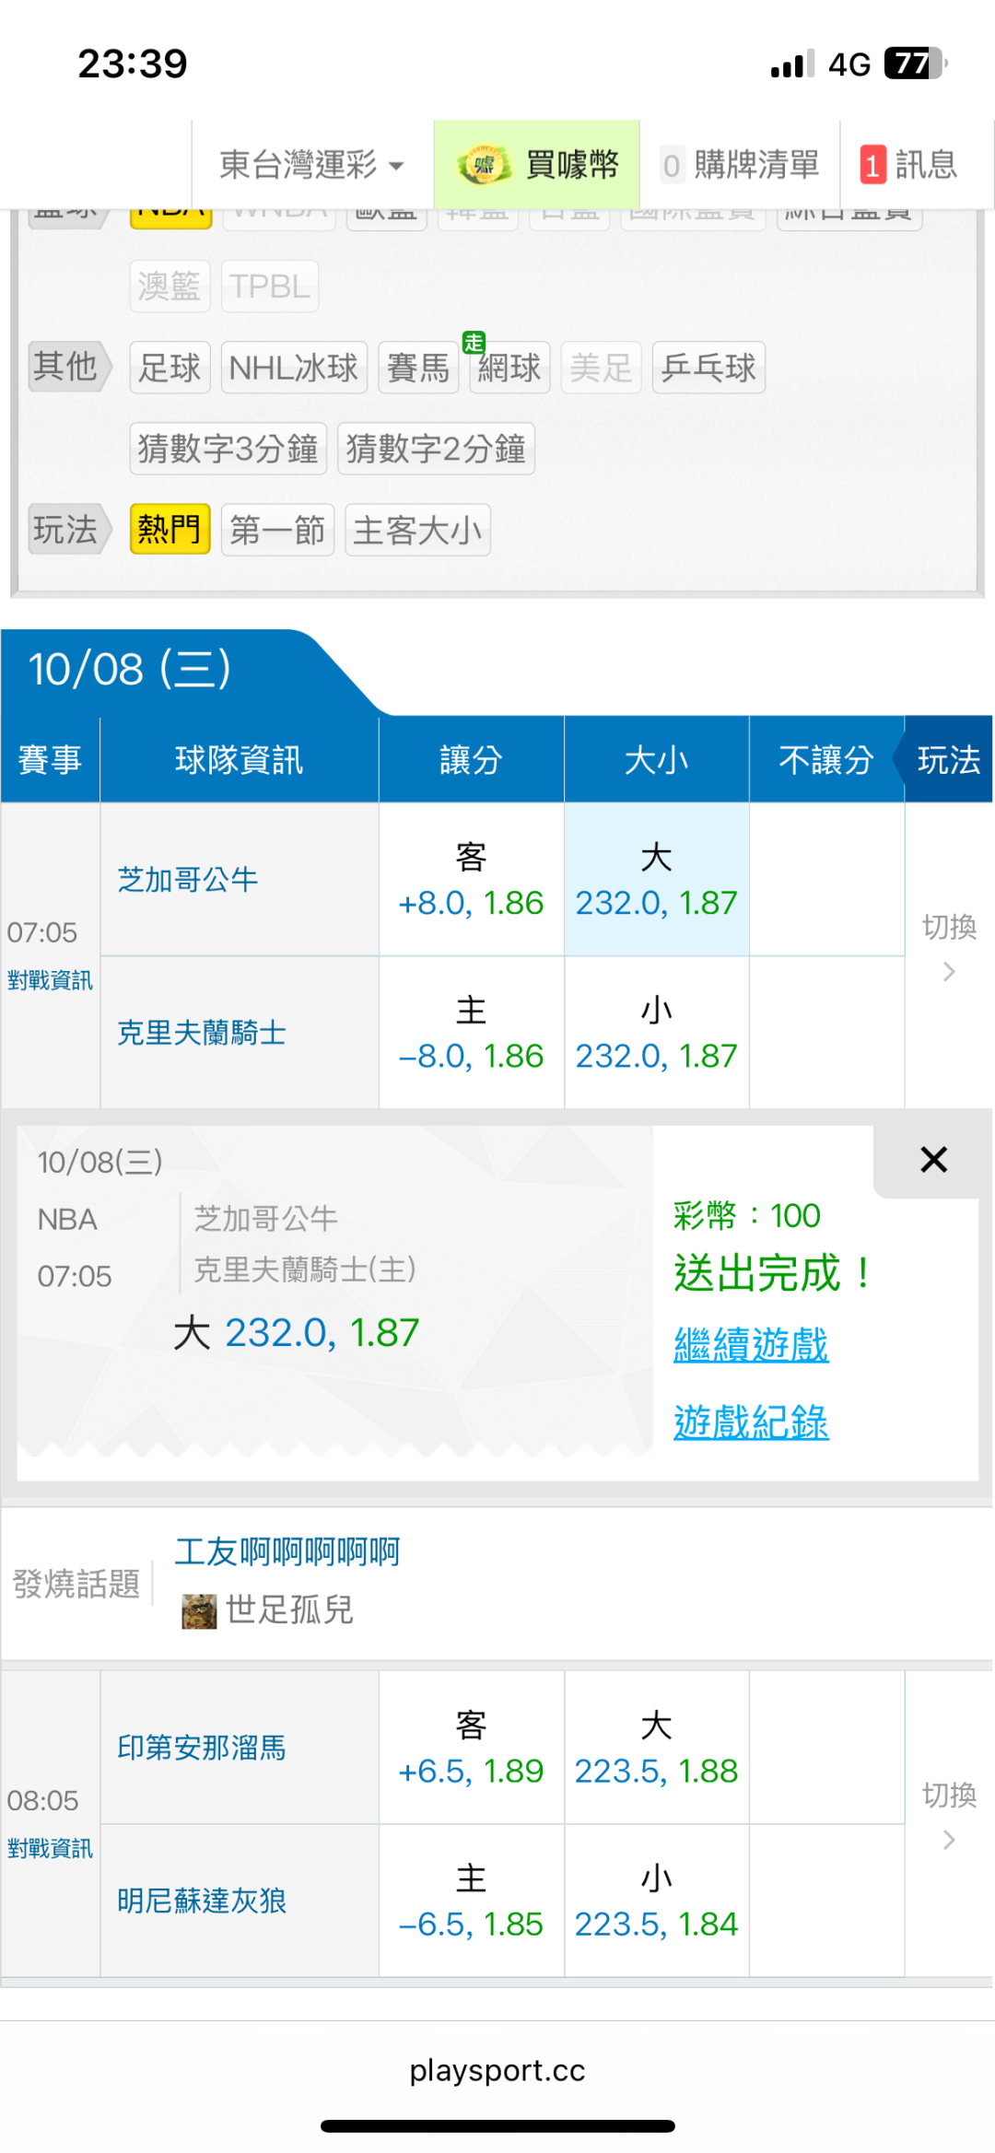
Task: Tap the 買噱幣 coin icon
Action: coord(484,166)
